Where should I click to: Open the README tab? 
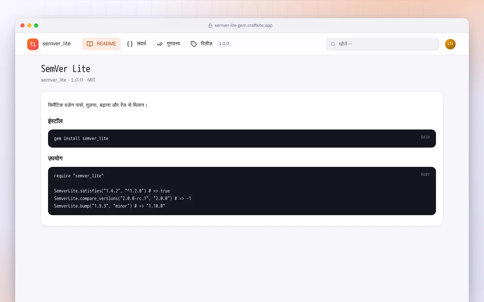pos(101,44)
